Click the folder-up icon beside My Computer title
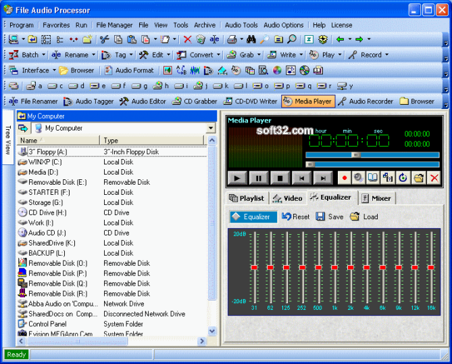This screenshot has height=364, width=452. click(x=22, y=116)
